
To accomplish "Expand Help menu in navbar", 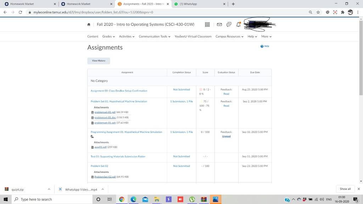I will point(252,36).
